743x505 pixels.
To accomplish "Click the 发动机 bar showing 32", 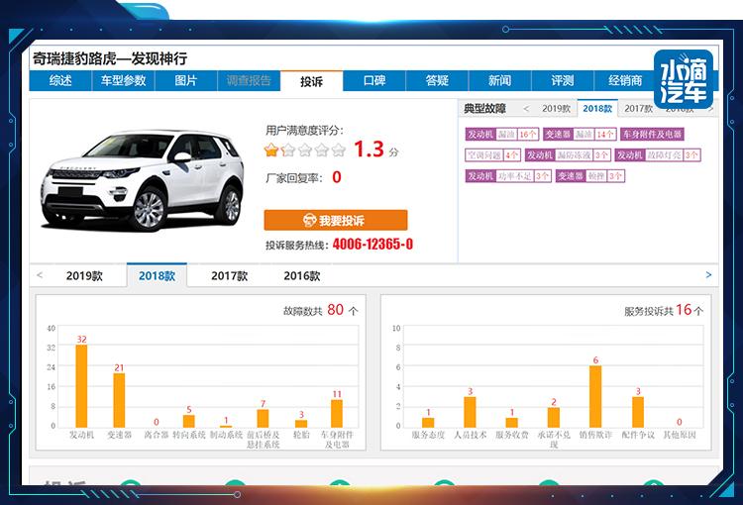I will 81,386.
